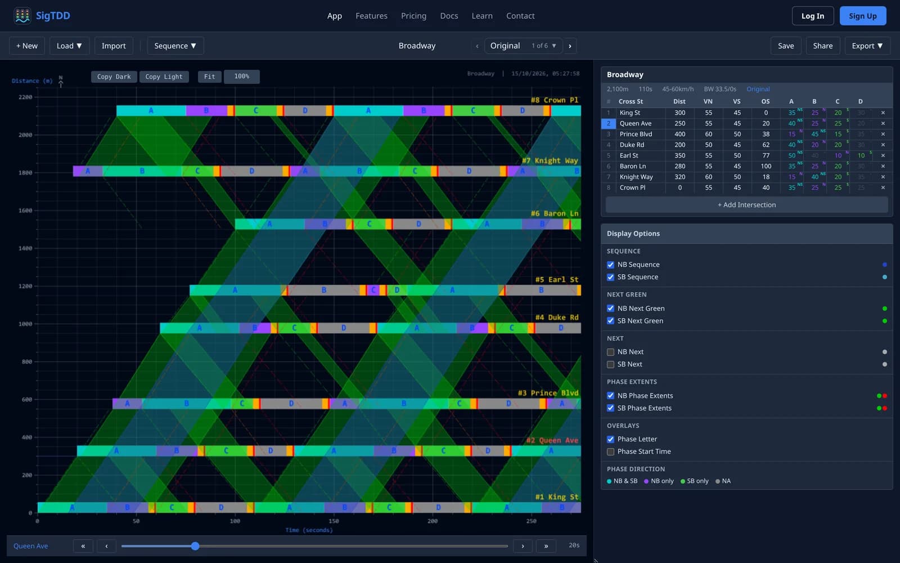Click the SigTDD logo icon
The image size is (900, 563).
click(x=22, y=16)
